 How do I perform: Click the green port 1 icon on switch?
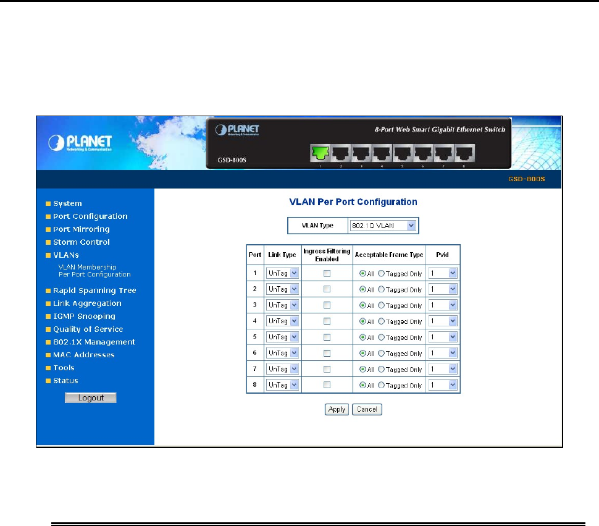(x=320, y=153)
